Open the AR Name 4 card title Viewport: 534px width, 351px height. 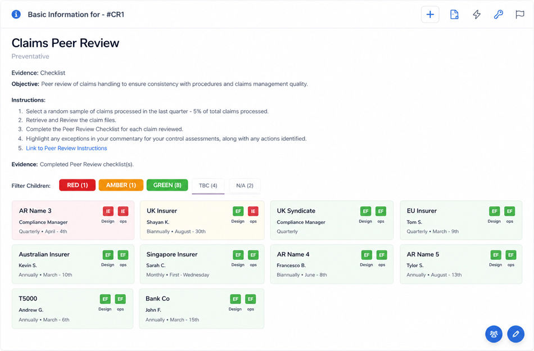click(293, 255)
